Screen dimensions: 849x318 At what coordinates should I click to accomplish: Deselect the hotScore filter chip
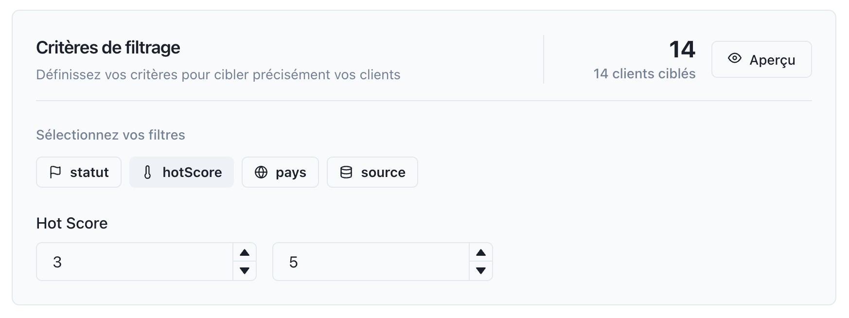click(181, 172)
